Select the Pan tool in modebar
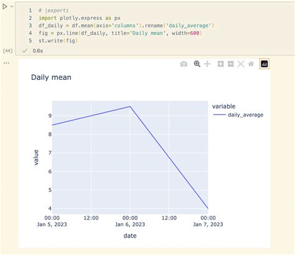295x255 pixels. 207,64
